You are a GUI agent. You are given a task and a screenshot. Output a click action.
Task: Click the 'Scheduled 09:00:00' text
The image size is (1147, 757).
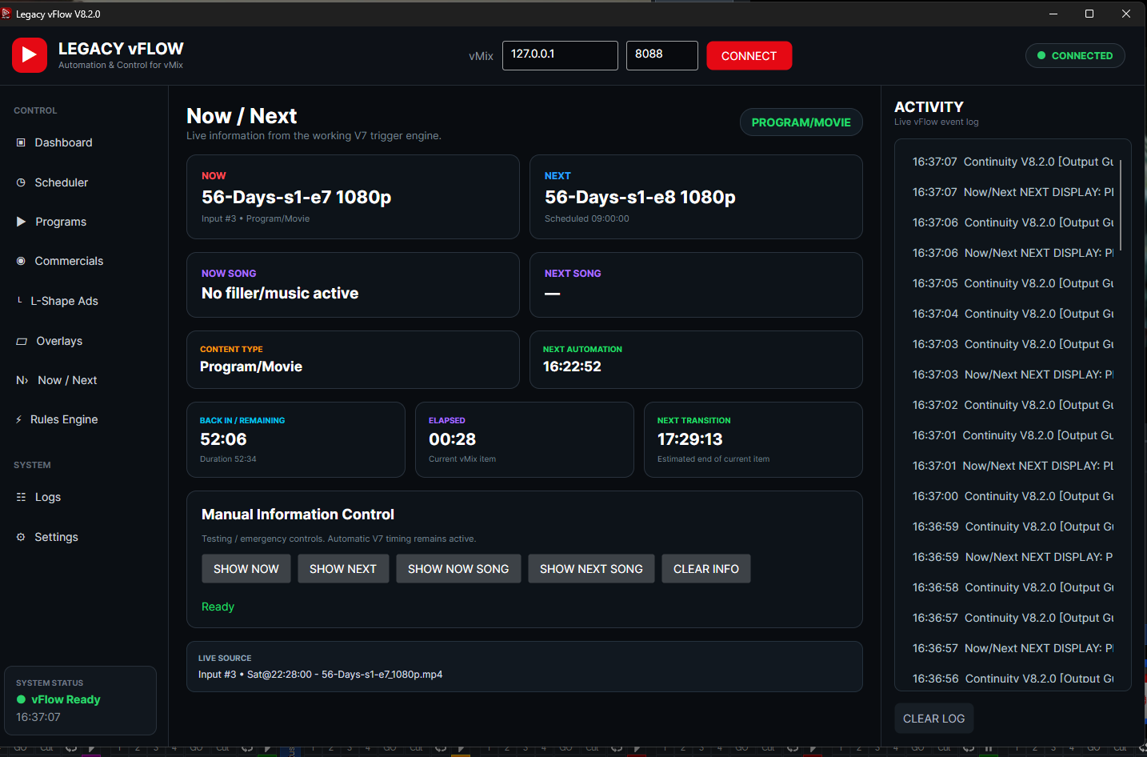[x=587, y=218]
